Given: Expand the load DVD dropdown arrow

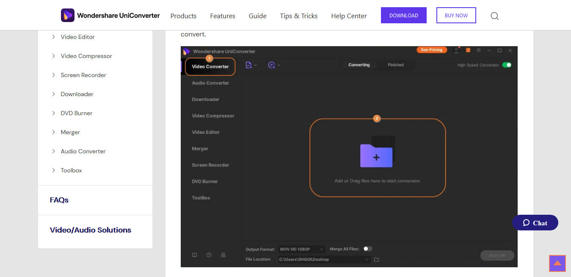Looking at the screenshot, I should (279, 65).
